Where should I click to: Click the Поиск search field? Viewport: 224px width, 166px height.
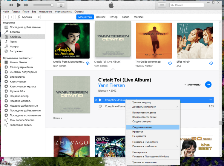[187, 5]
